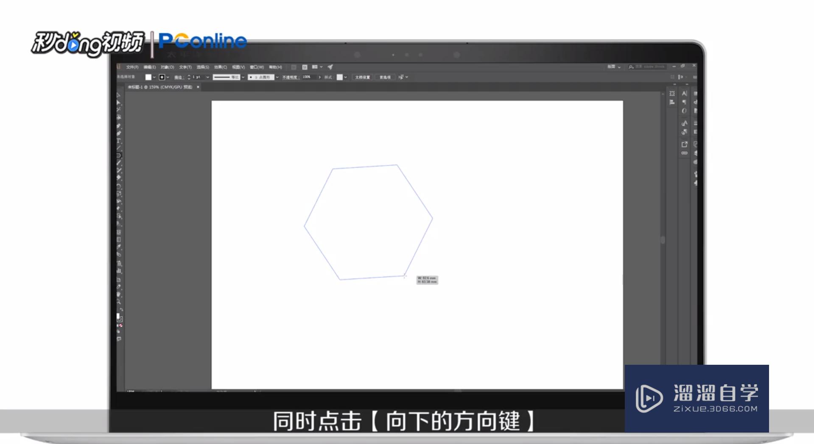Open the 对象(O) menu
This screenshot has width=814, height=444.
(x=168, y=67)
